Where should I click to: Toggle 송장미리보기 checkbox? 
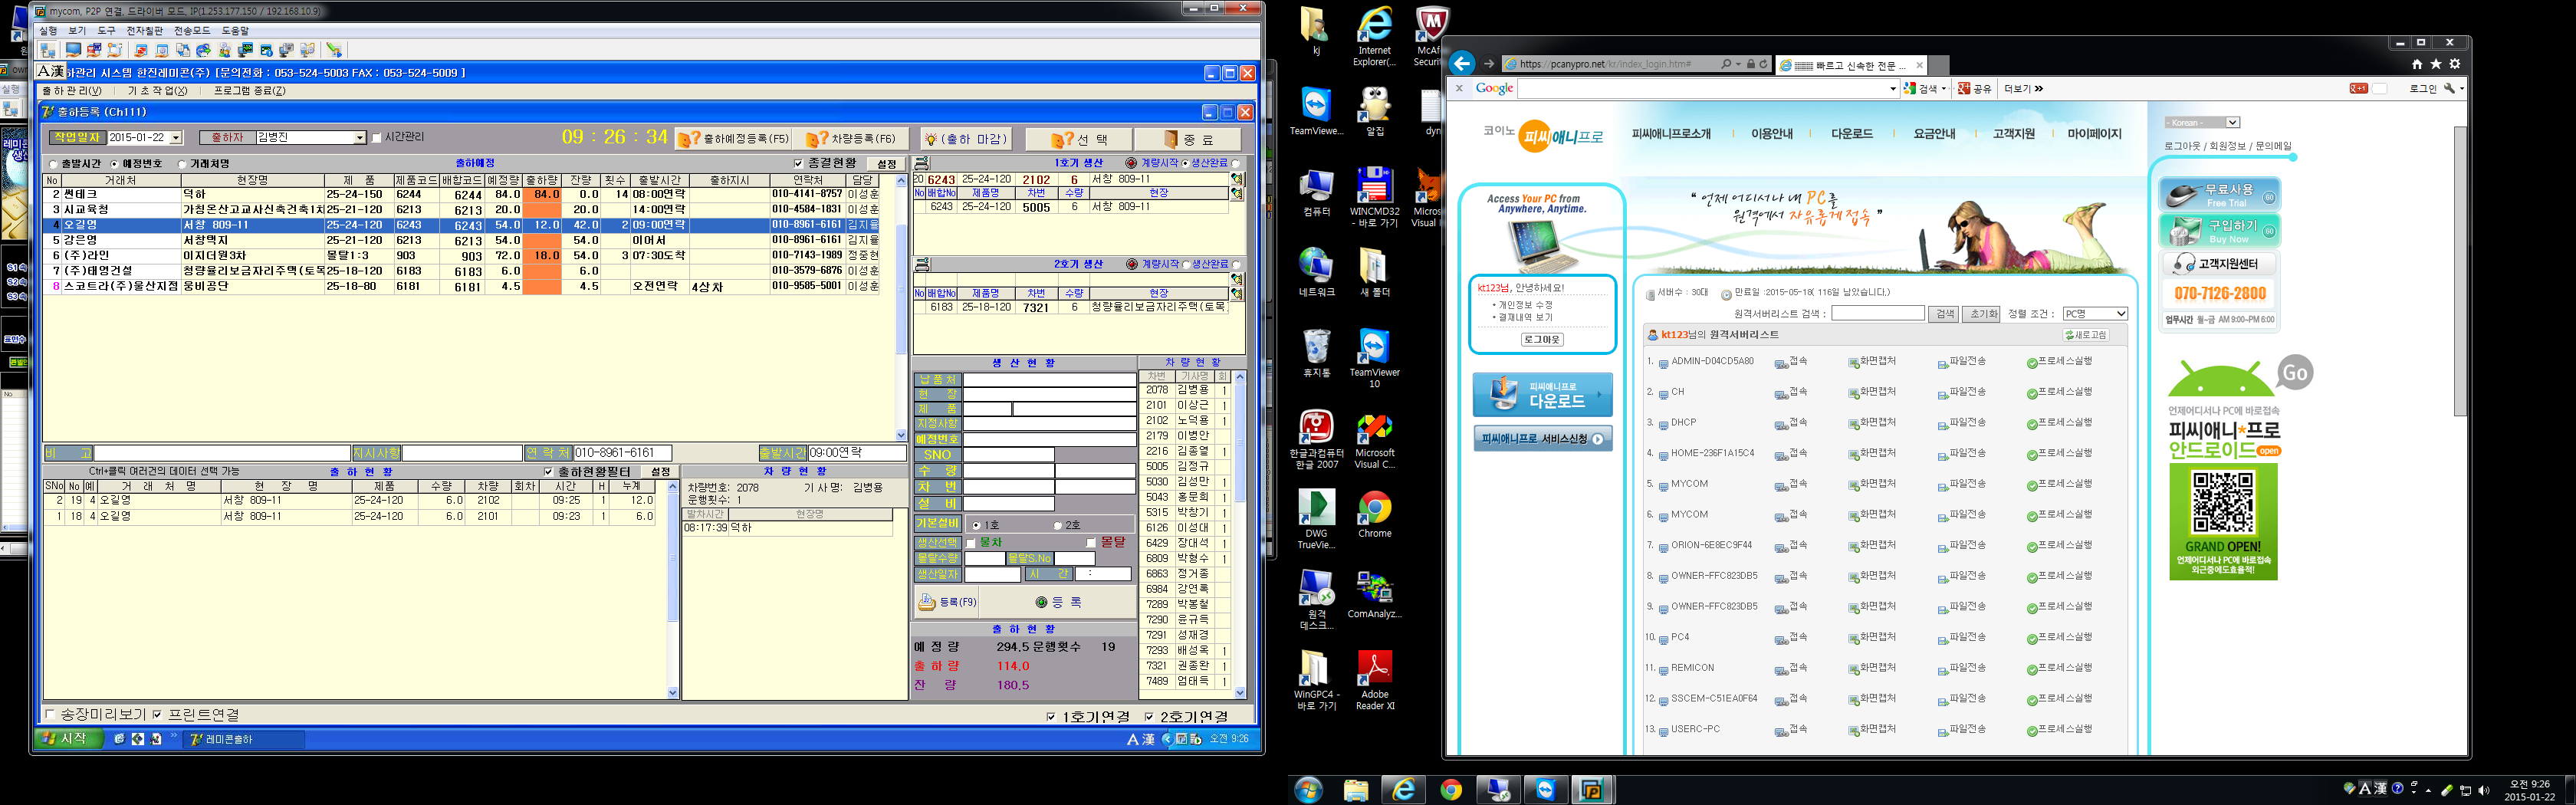click(51, 714)
